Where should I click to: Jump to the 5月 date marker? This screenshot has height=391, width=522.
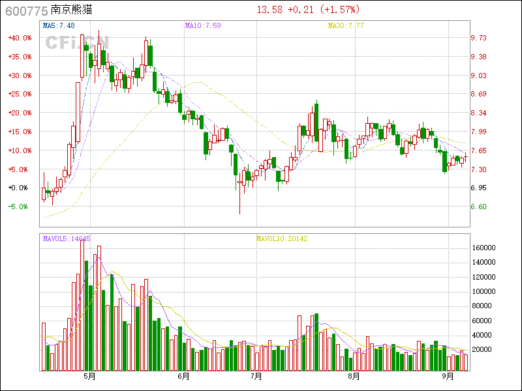tap(89, 377)
